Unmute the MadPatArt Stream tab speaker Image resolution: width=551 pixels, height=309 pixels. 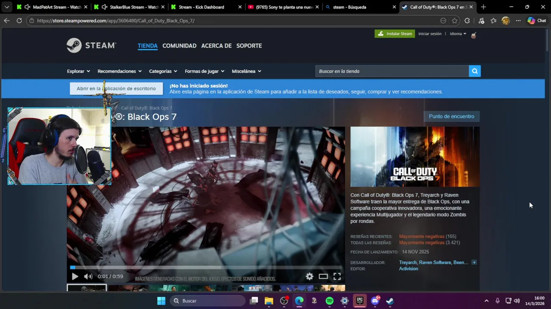click(28, 7)
